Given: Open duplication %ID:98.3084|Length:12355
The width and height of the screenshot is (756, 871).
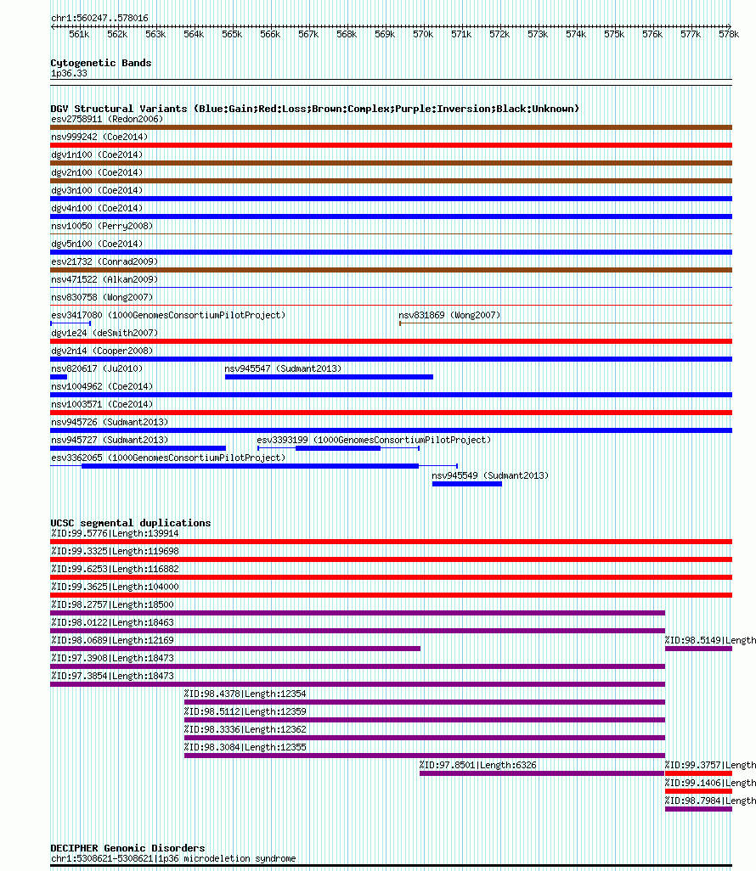Looking at the screenshot, I should [x=425, y=756].
